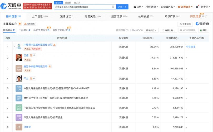Open equity structure icon beside 中移资本控股有限责任公司
Image resolution: width=213 pixels, height=132 pixels.
pyautogui.click(x=55, y=45)
